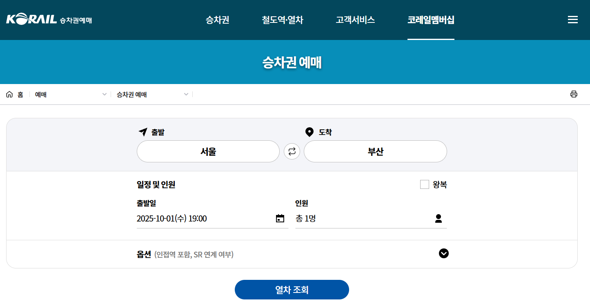This screenshot has height=308, width=590.
Task: Click the person icon for 인원
Action: coord(439,218)
